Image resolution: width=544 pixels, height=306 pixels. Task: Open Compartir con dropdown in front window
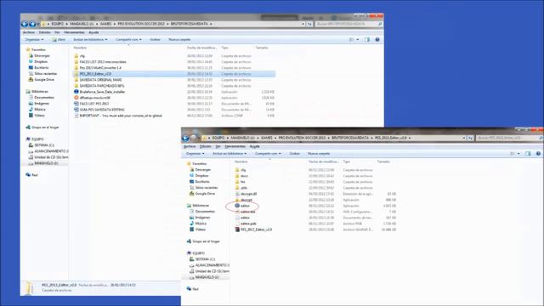tap(268, 153)
